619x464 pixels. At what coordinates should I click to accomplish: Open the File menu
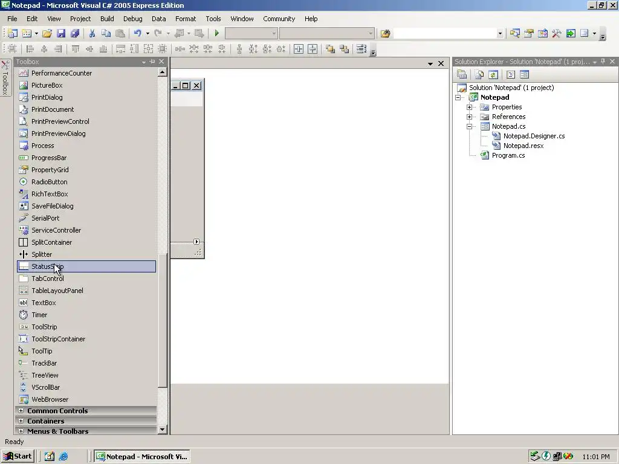pos(12,19)
